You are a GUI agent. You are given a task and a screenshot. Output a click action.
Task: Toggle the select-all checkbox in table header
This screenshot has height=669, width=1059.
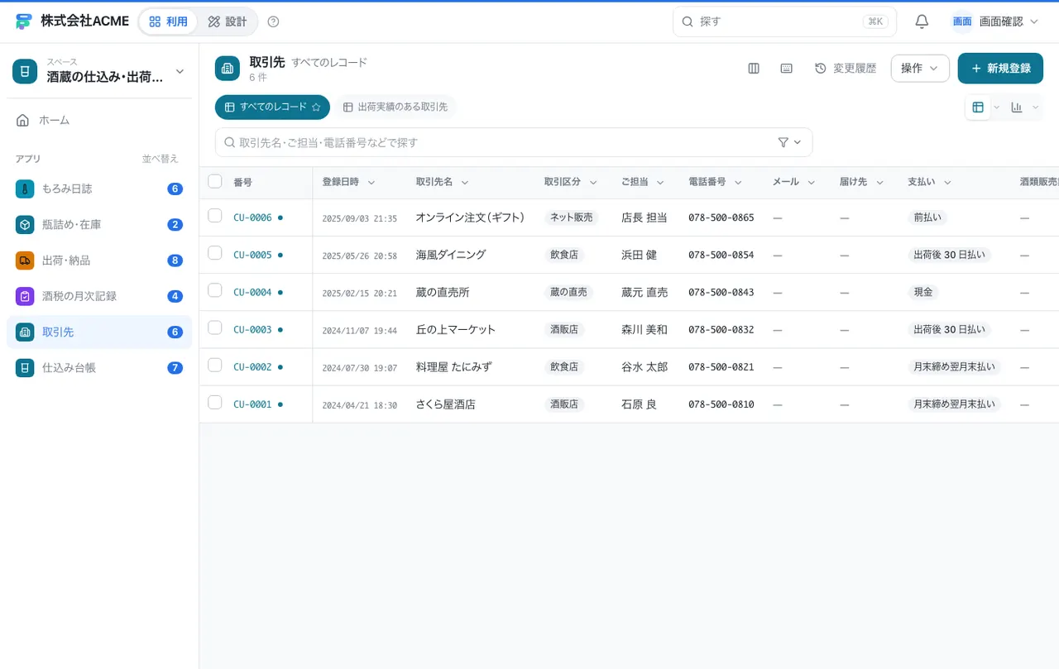click(215, 181)
